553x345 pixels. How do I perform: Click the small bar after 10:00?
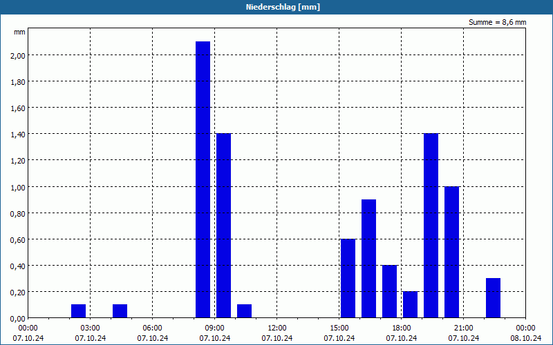[x=245, y=311]
